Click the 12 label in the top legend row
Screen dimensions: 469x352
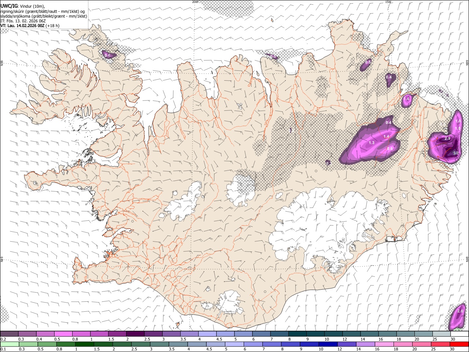(x=344, y=339)
